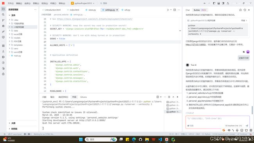Click the ALLOWED_HOSTS line in the editor
Image resolution: width=254 pixels, height=143 pixels.
click(x=62, y=45)
